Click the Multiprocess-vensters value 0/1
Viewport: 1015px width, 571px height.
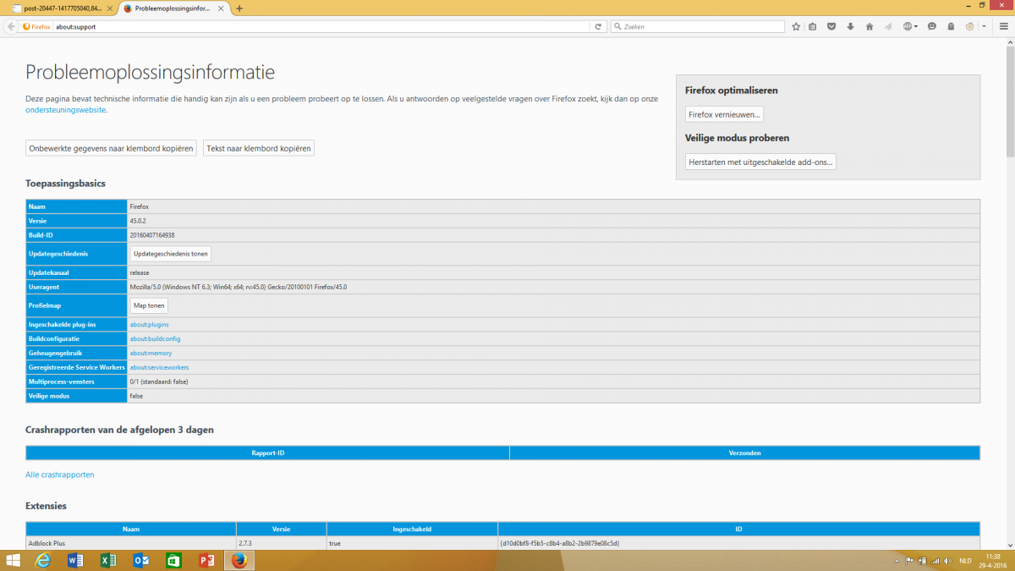point(159,382)
